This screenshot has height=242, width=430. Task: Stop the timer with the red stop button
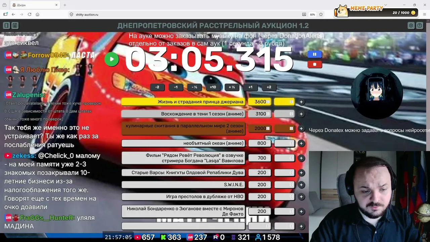(x=315, y=64)
